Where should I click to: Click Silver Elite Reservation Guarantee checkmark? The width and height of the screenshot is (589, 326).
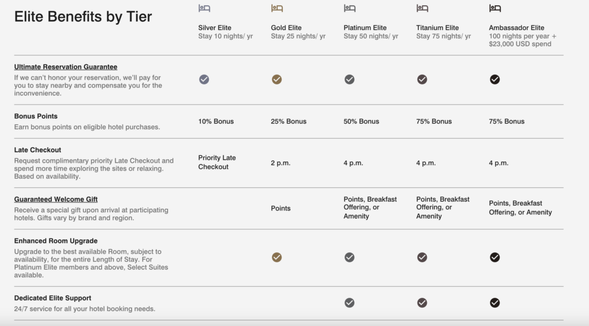[x=204, y=79]
